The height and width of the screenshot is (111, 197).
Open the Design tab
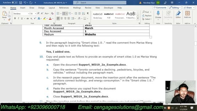pyautogui.click(x=41, y=8)
